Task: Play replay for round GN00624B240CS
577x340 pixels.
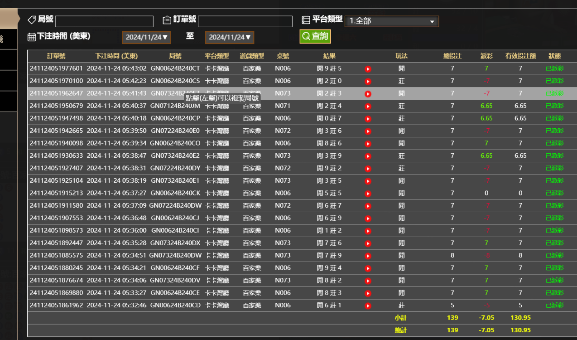Action: pos(368,82)
